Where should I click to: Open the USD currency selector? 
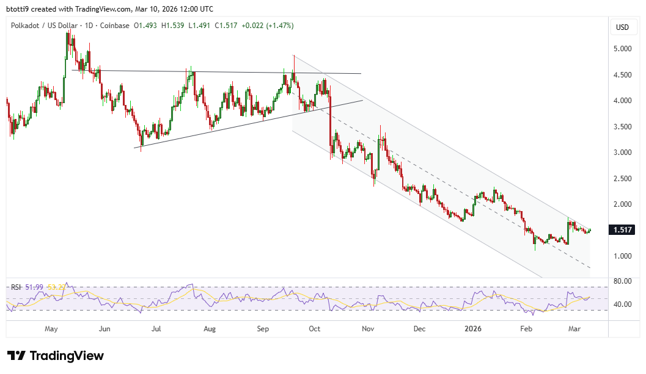(623, 26)
